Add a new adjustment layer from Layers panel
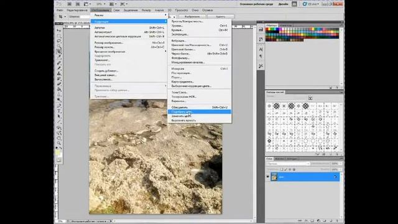The height and width of the screenshot is (224, 398). (318, 221)
